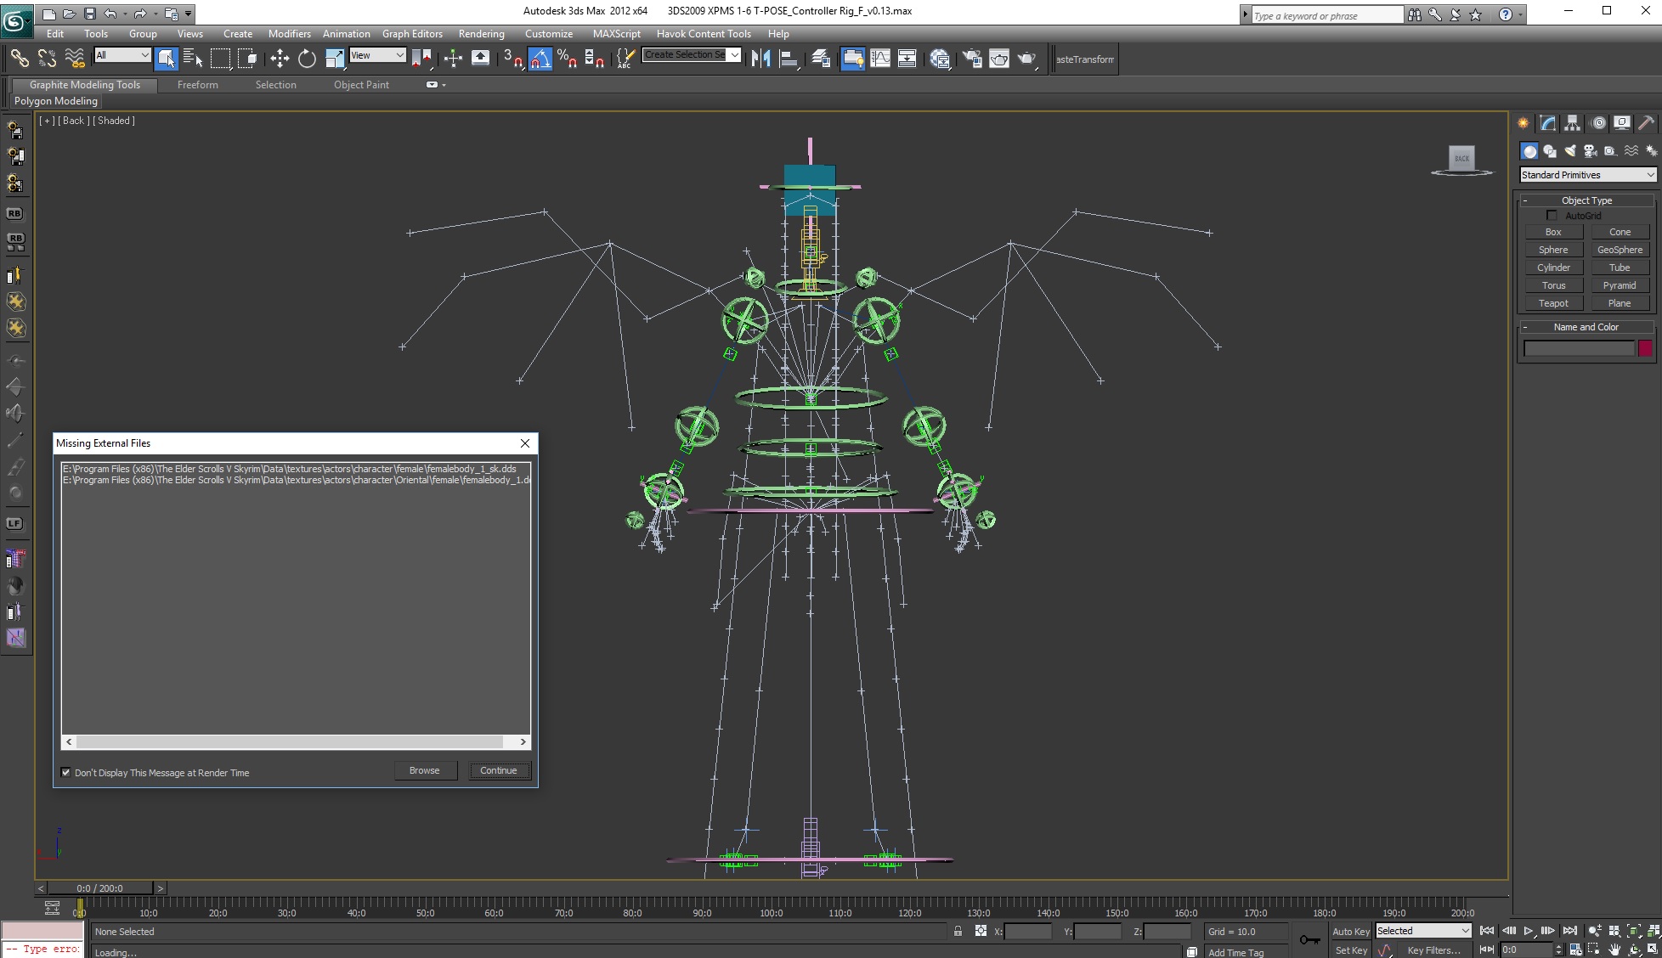Toggle the 3D Snaps button

pyautogui.click(x=512, y=58)
